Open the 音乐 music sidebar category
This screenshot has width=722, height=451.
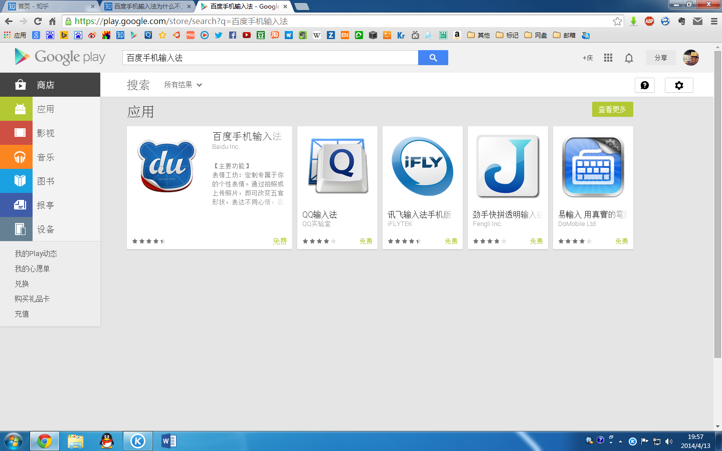point(50,157)
